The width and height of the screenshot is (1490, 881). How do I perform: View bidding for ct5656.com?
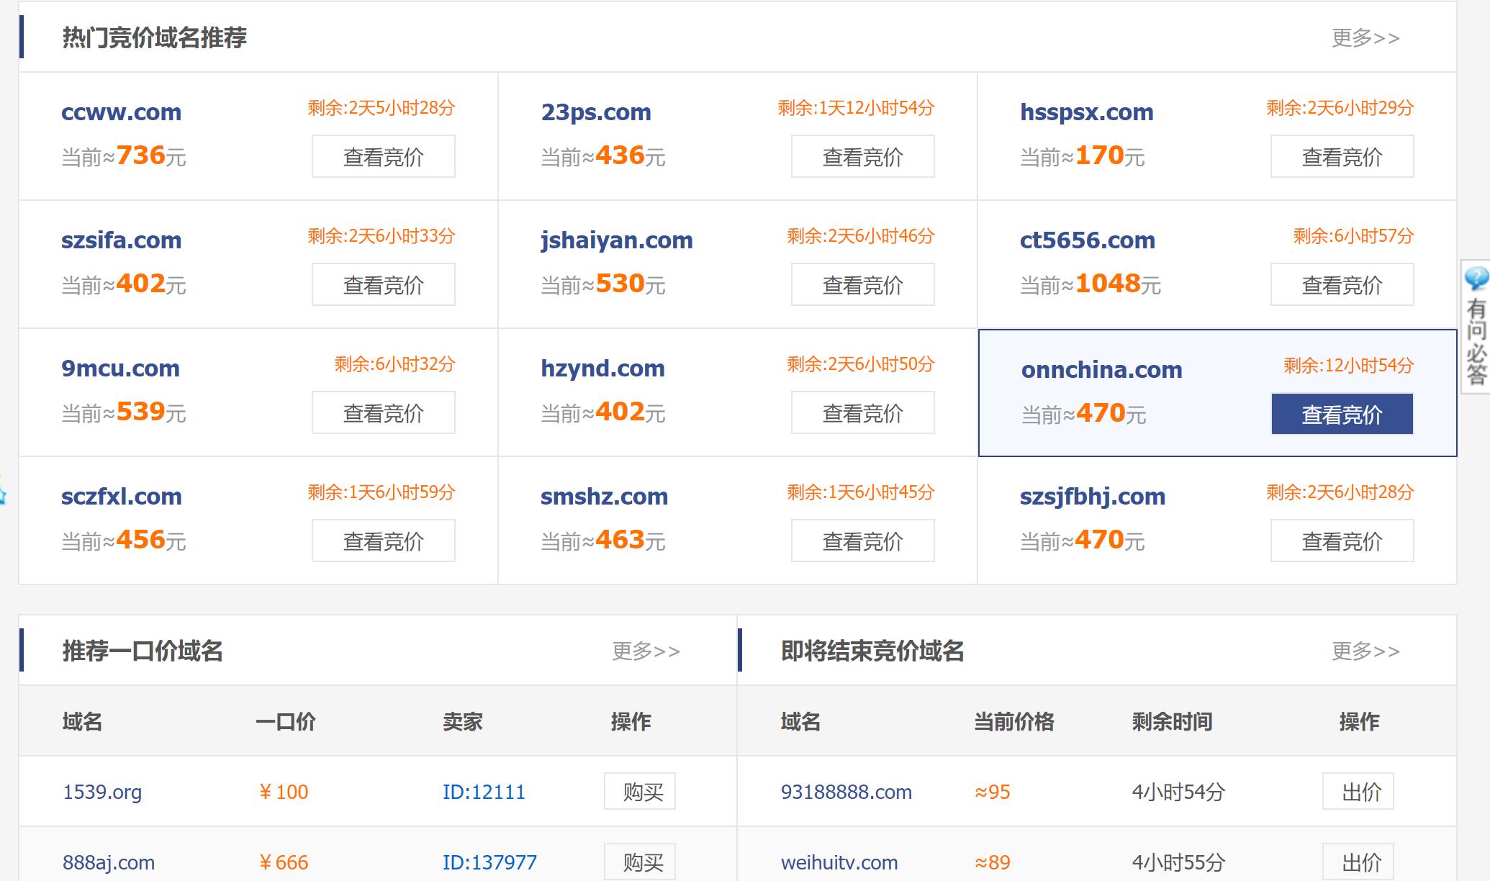1341,284
